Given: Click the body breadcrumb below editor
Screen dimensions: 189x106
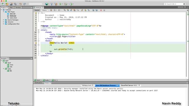Looking at the screenshot, I should pos(46,80).
